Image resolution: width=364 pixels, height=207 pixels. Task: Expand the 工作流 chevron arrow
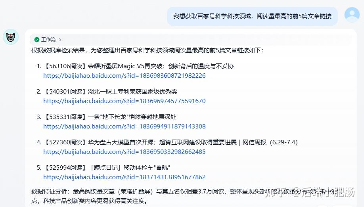pos(60,40)
